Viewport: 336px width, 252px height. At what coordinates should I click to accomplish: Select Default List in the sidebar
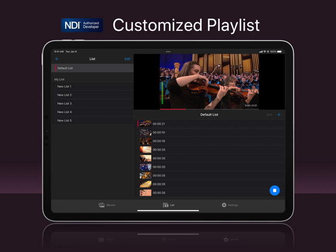tap(92, 68)
